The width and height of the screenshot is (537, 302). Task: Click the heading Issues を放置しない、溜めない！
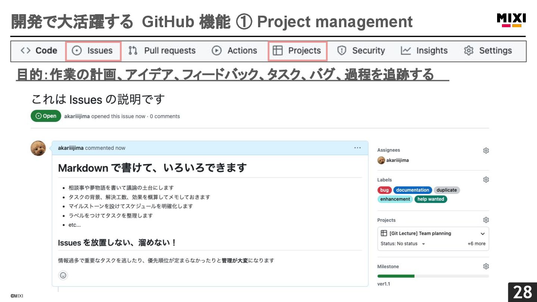point(117,243)
